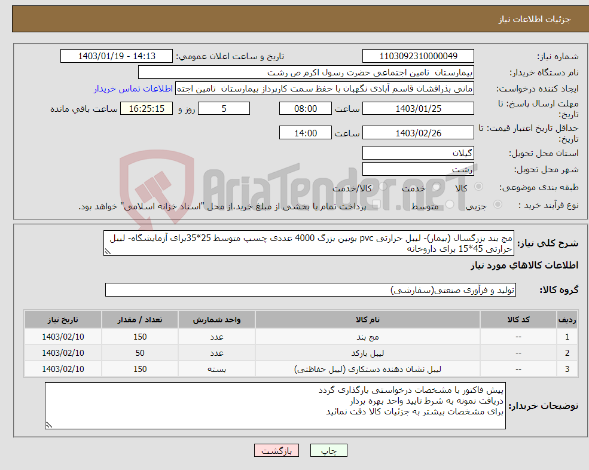The height and width of the screenshot is (470, 589).
Task: Open اطلاعات تماس خریدار link
Action: 133,88
